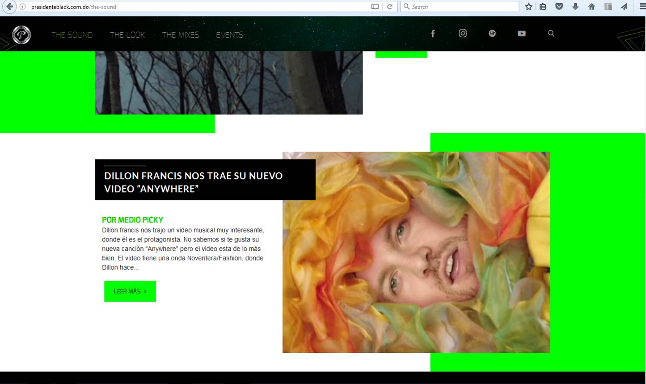The height and width of the screenshot is (384, 646).
Task: Click the browser back arrow button
Action: pos(9,7)
